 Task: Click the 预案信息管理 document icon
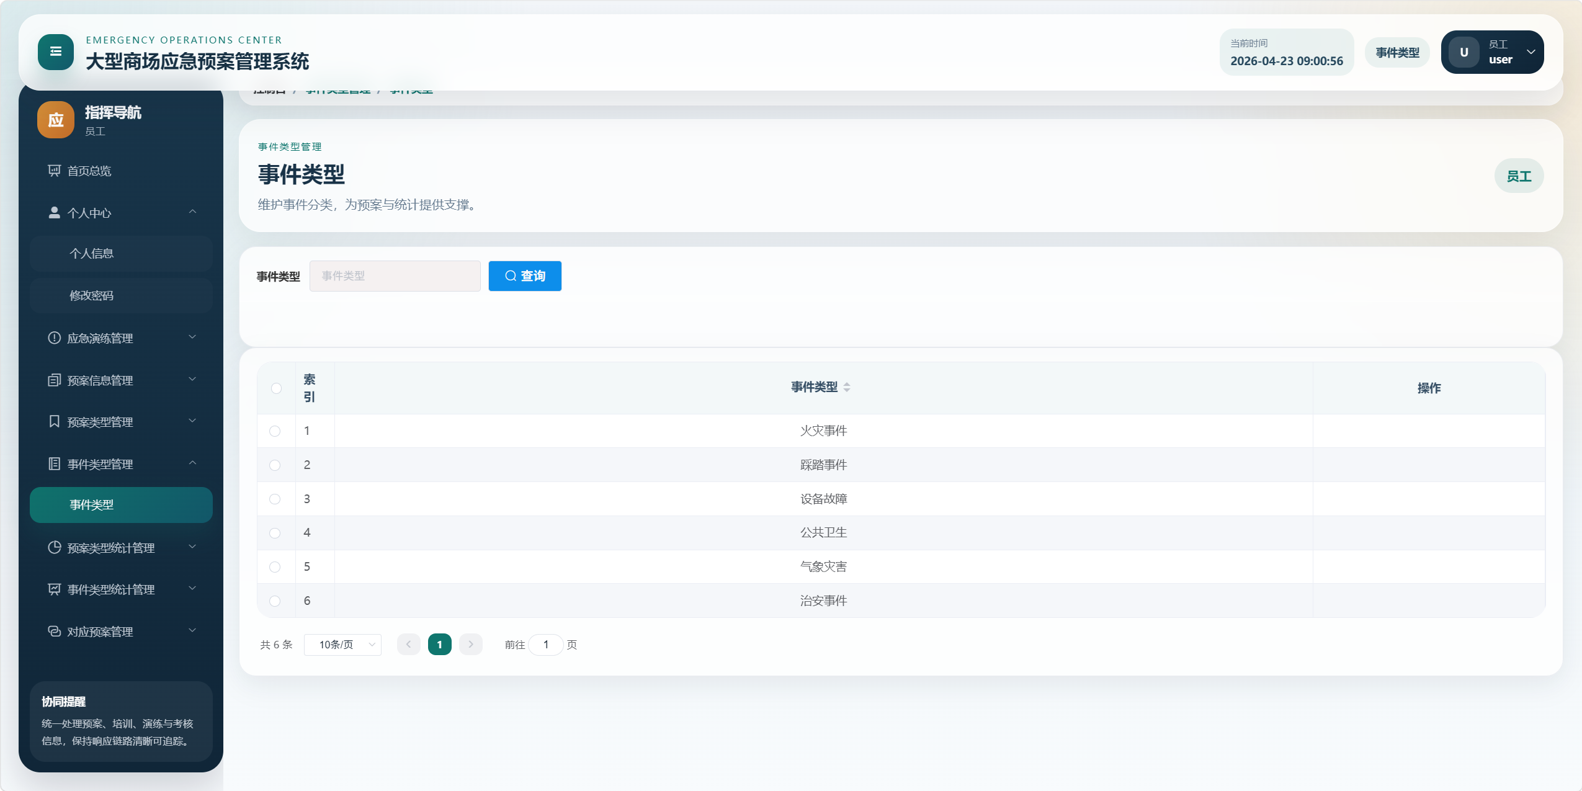coord(55,380)
